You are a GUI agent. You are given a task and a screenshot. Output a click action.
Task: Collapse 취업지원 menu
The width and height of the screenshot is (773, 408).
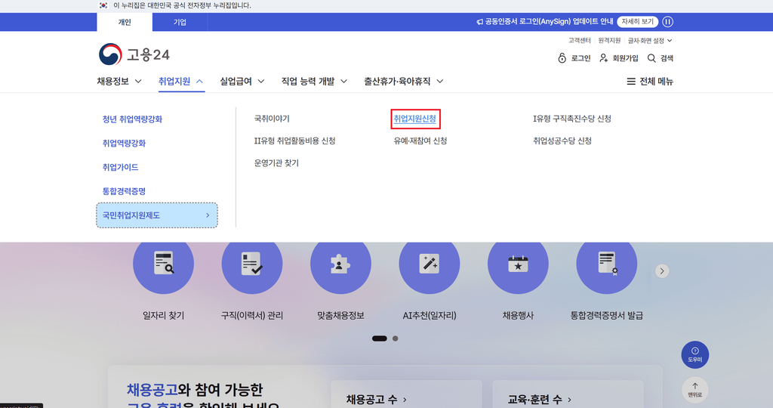pos(181,82)
